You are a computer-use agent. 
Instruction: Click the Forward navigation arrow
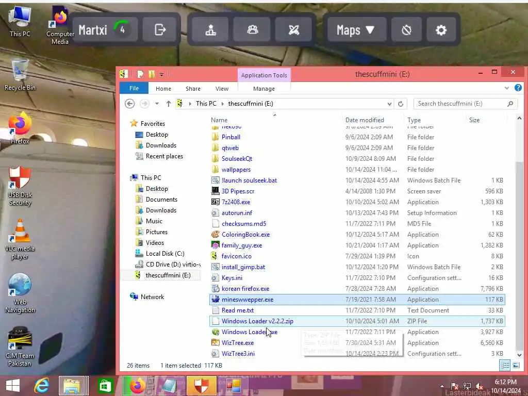[x=144, y=103]
